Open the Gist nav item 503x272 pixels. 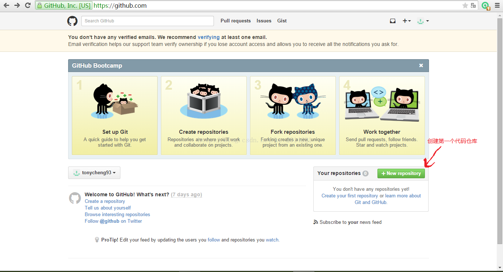282,21
